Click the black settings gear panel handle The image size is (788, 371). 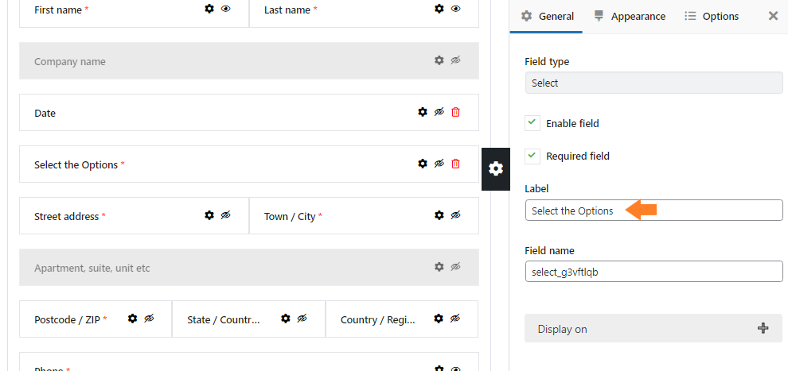coord(496,169)
